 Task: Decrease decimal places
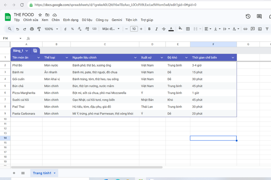(x=80, y=29)
